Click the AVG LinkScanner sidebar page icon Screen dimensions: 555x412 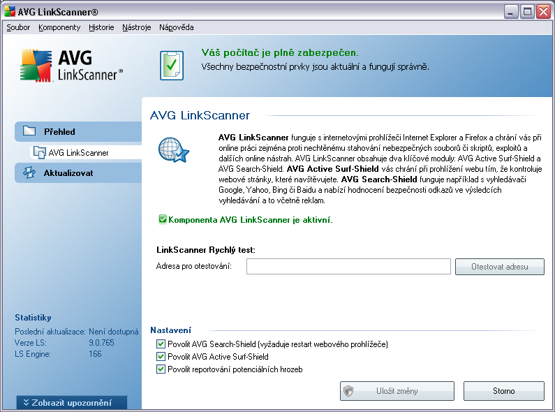(39, 152)
